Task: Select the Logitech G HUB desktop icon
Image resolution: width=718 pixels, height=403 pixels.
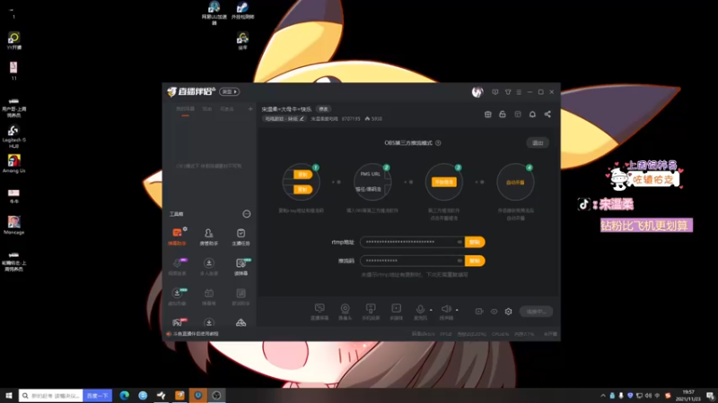Action: [x=13, y=136]
